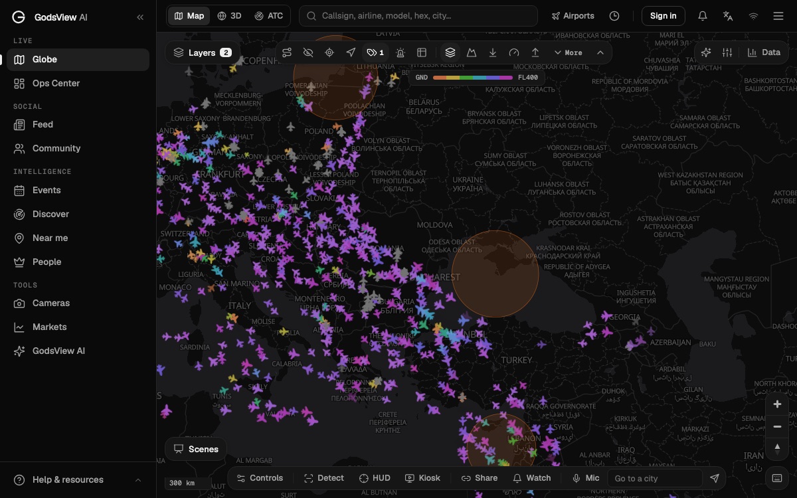Click the 300 km scale indicator

coord(188,483)
